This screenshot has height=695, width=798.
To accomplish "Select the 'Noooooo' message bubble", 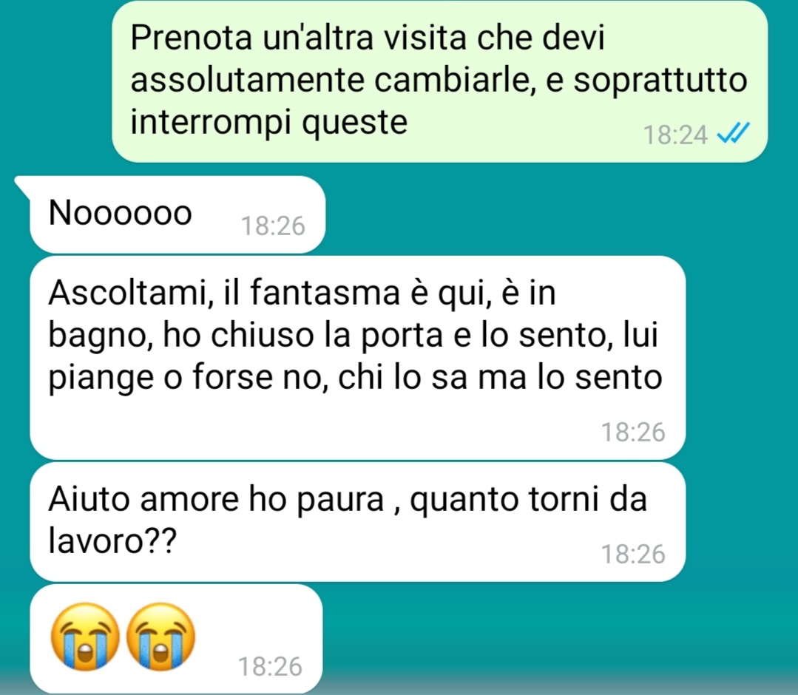I will [177, 214].
